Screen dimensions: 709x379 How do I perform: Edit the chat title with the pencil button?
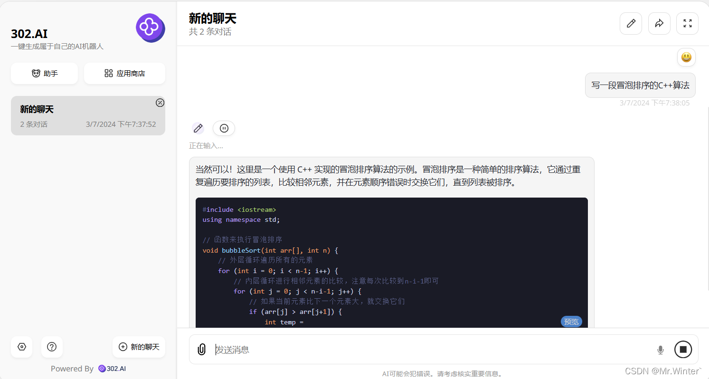point(631,23)
